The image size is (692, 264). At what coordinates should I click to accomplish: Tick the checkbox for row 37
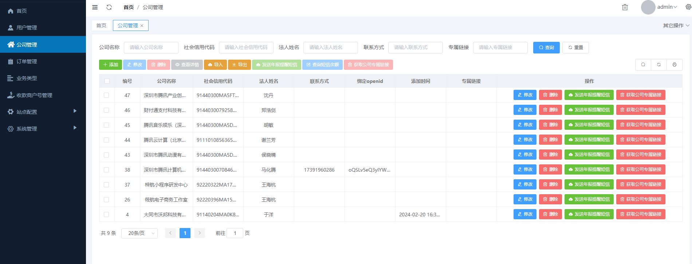(106, 185)
